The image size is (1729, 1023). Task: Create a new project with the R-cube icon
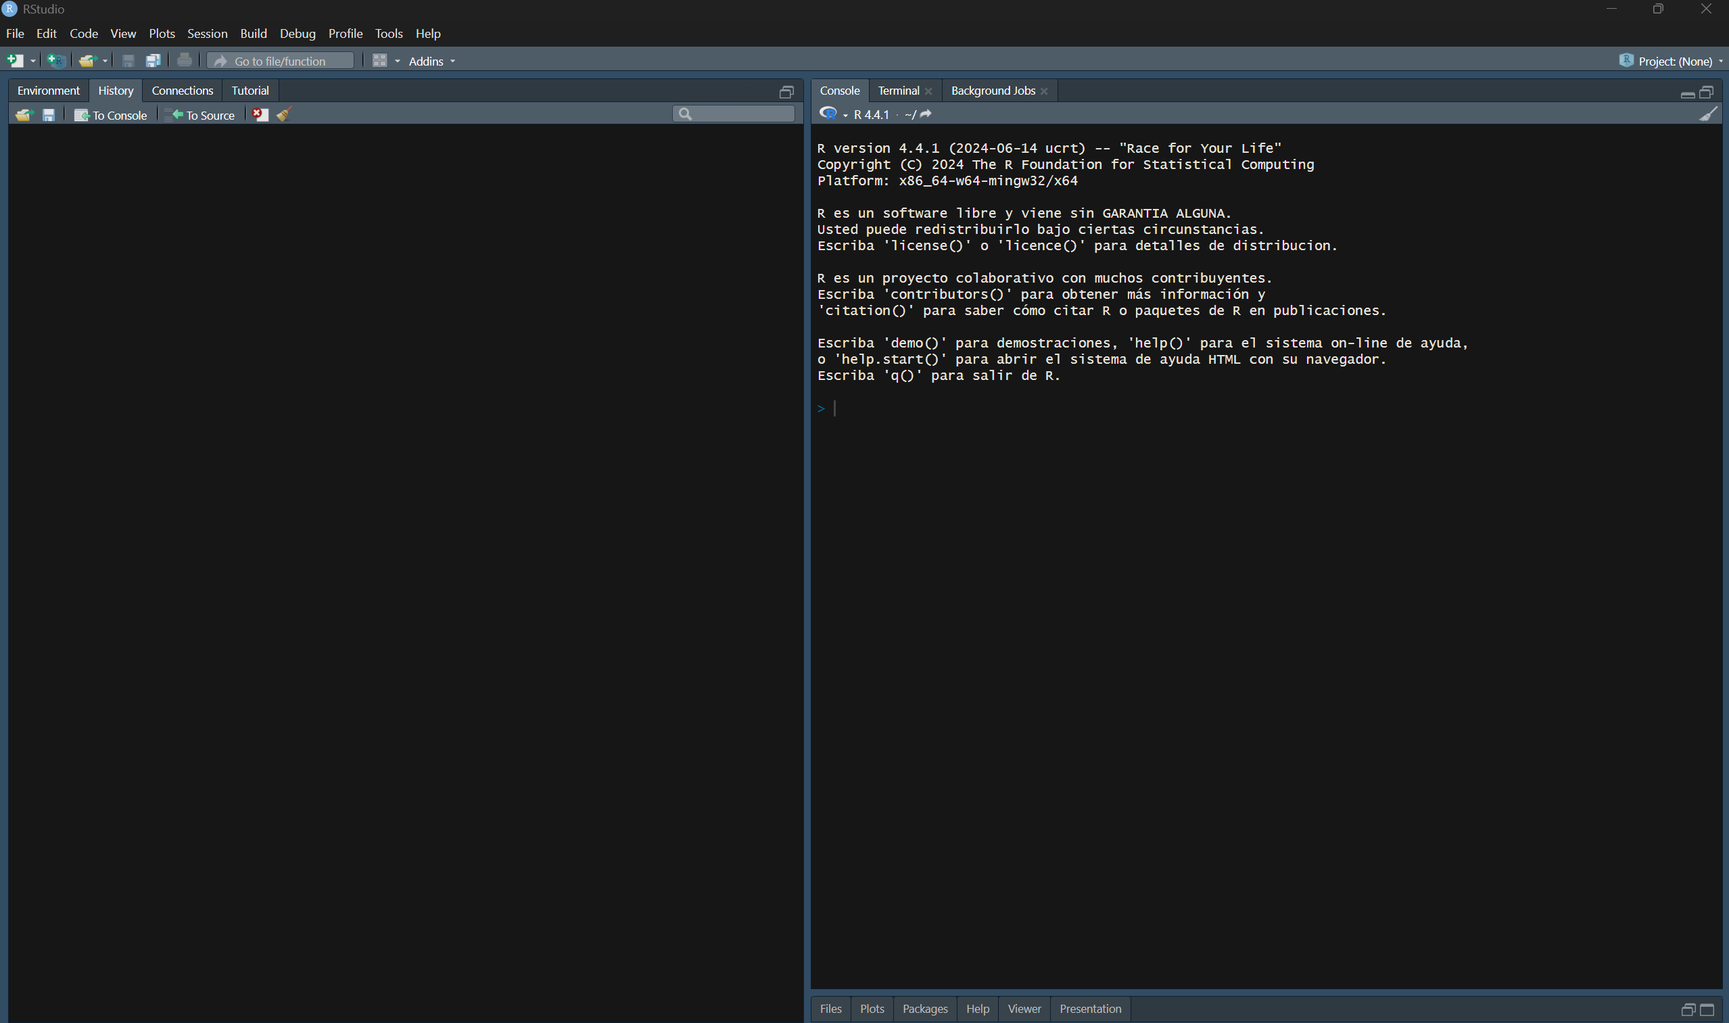pyautogui.click(x=57, y=61)
